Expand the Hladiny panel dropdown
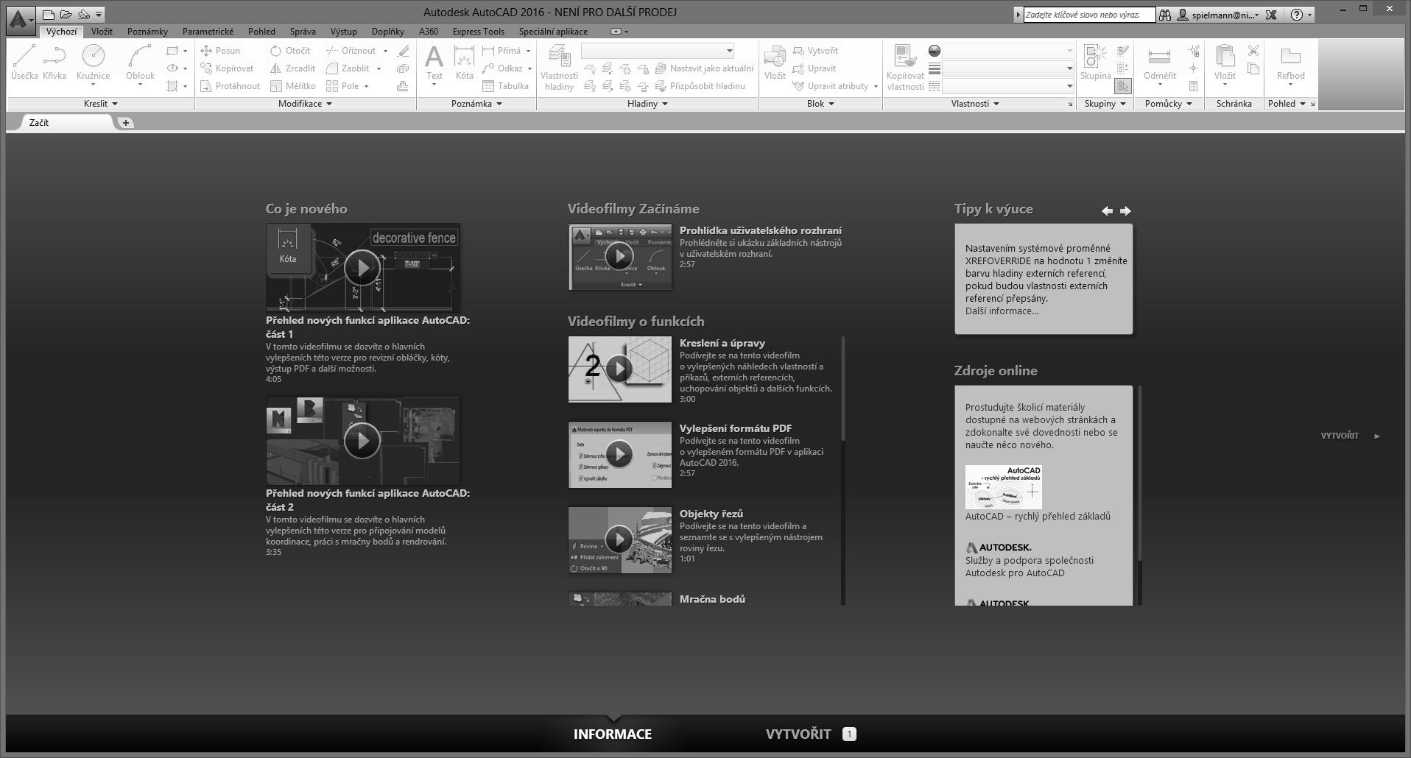This screenshot has width=1411, height=758. click(x=647, y=104)
